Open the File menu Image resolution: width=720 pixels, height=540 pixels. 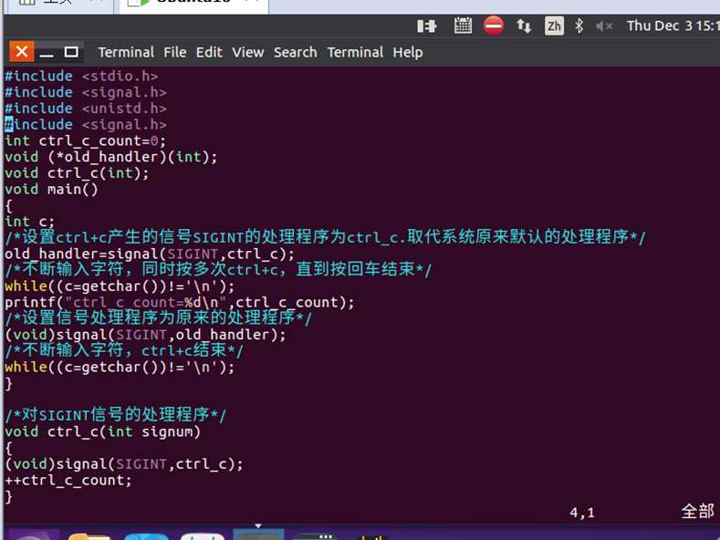[x=175, y=52]
